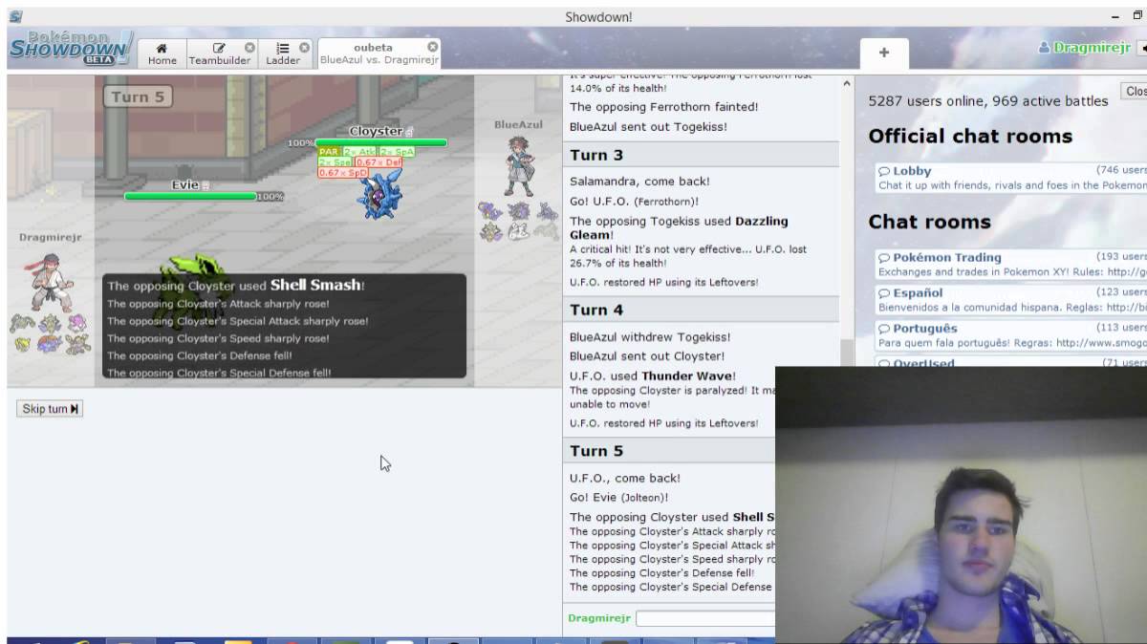Click the Pokémon Showdown BETA logo
The width and height of the screenshot is (1147, 644).
72,48
